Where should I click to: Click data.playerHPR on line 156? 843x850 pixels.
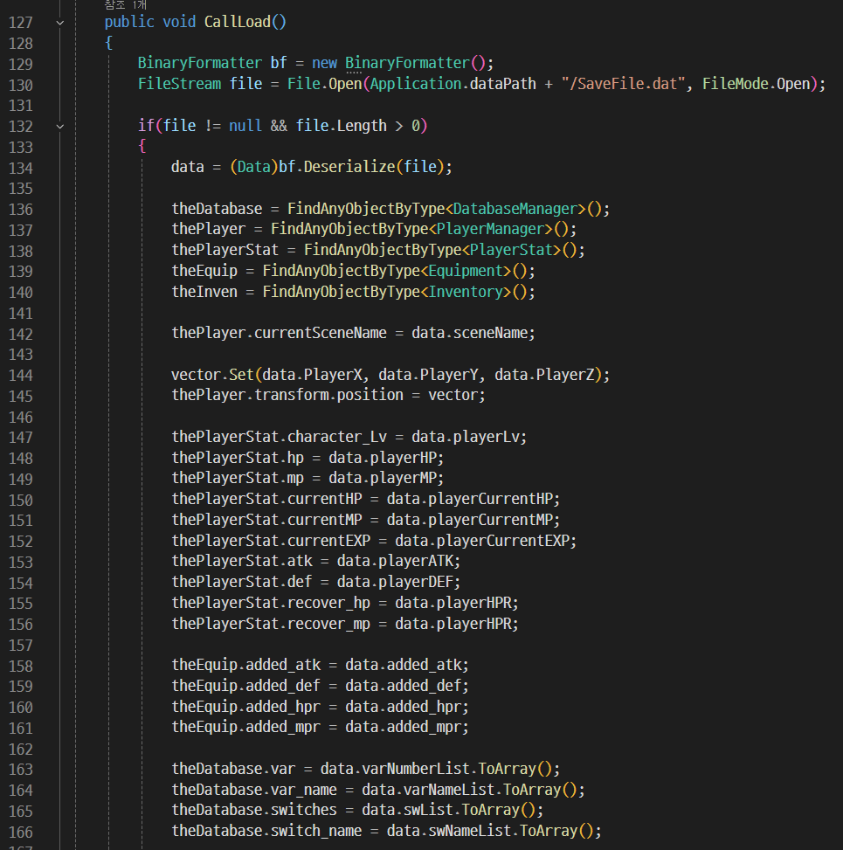click(x=453, y=624)
